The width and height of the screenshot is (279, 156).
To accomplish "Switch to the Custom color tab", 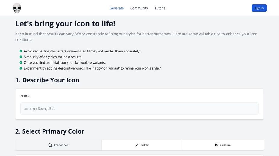I will 223,145.
